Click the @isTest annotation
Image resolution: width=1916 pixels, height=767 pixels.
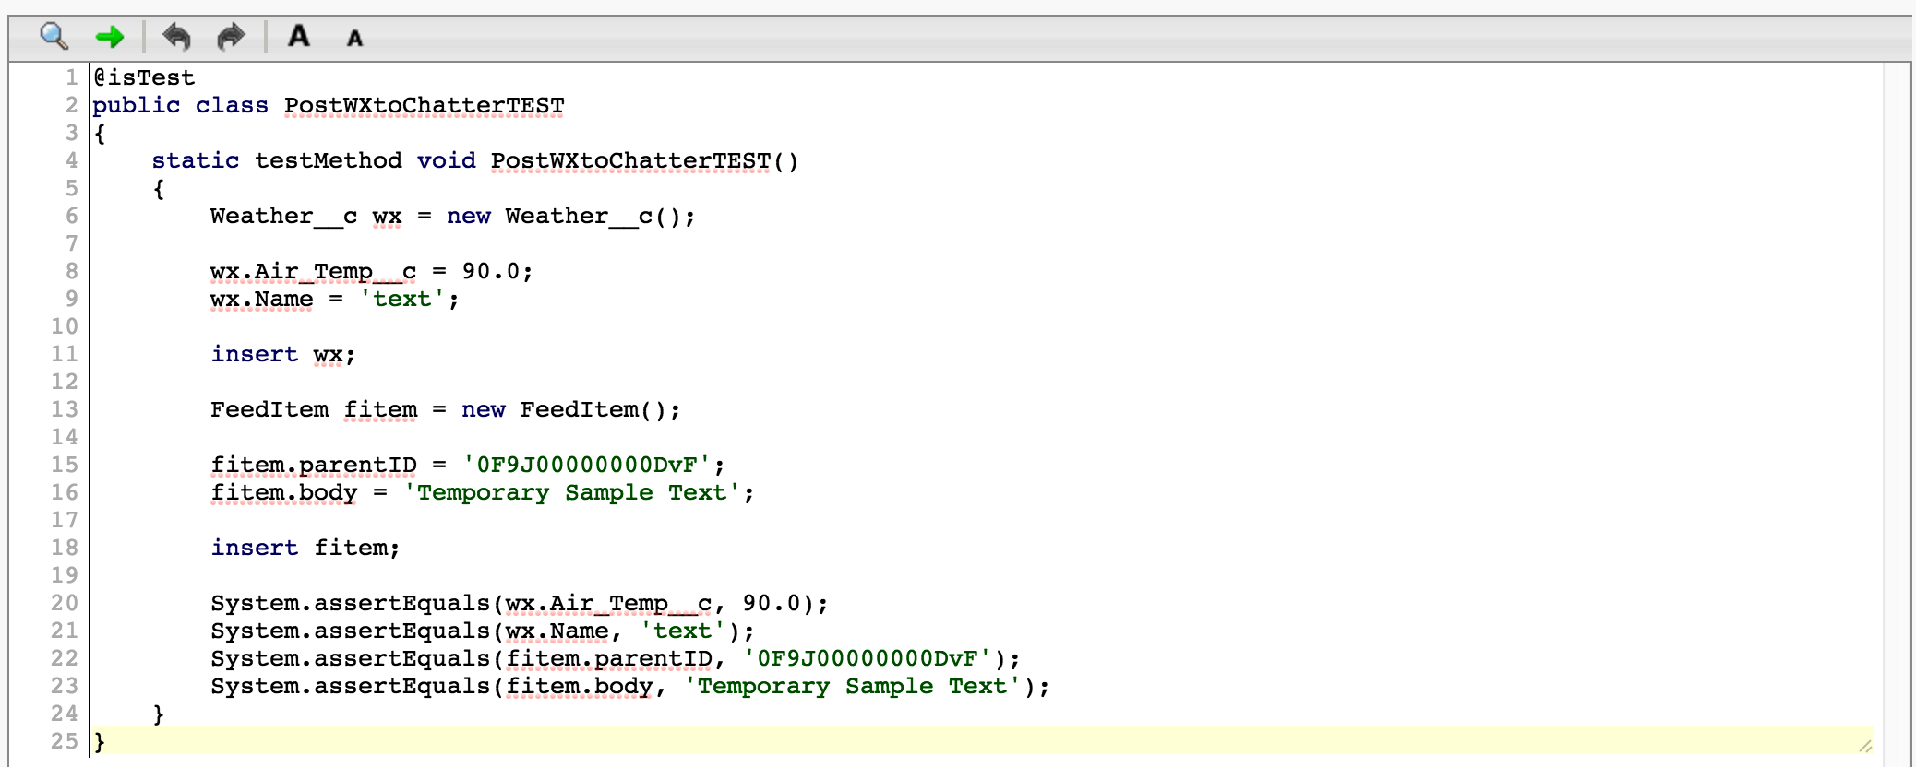144,77
